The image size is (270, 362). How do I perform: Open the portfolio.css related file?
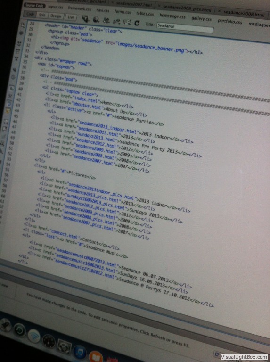230,22
